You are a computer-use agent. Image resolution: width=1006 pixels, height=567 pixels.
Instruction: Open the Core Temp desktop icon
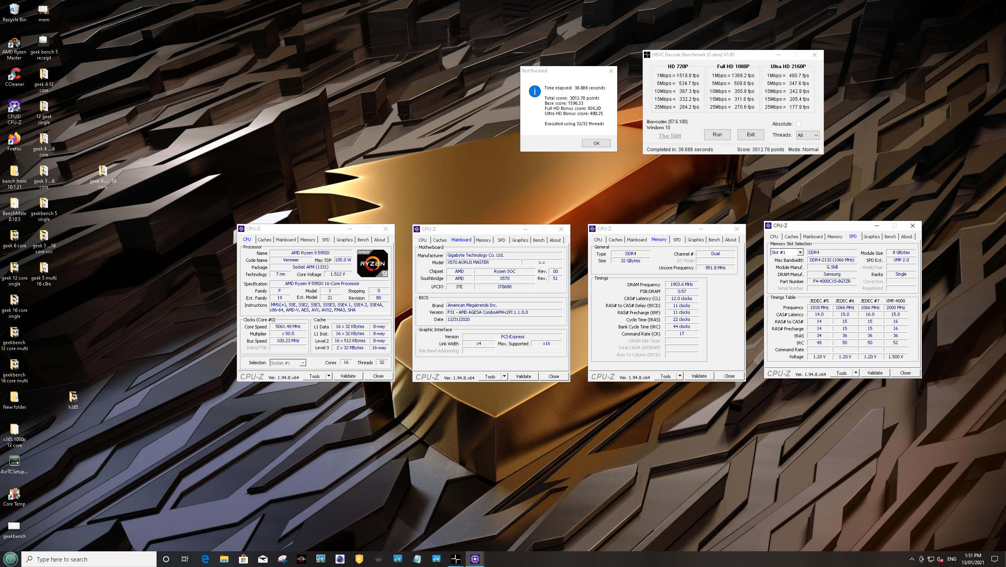[x=14, y=497]
